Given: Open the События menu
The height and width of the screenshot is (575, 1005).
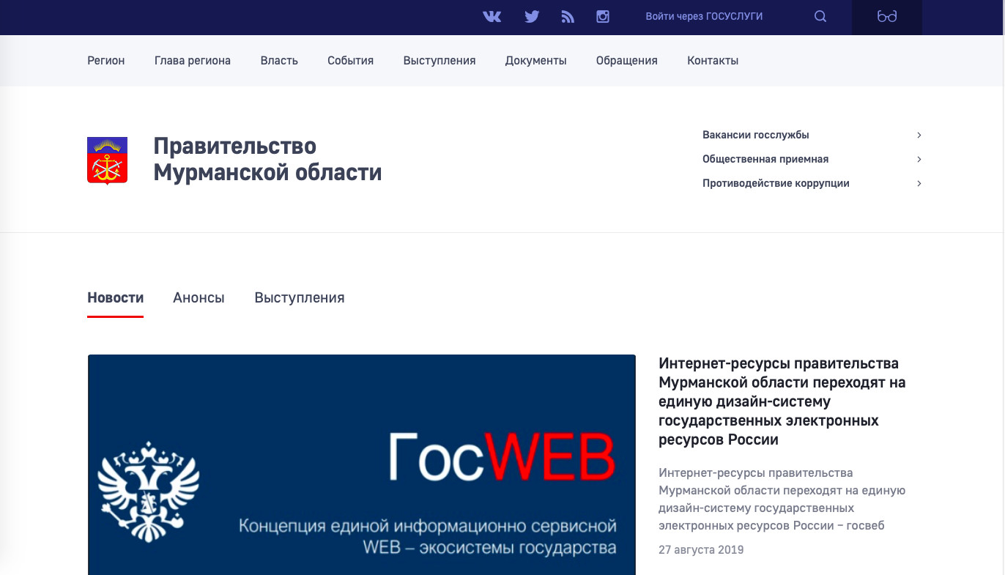Looking at the screenshot, I should click(351, 61).
